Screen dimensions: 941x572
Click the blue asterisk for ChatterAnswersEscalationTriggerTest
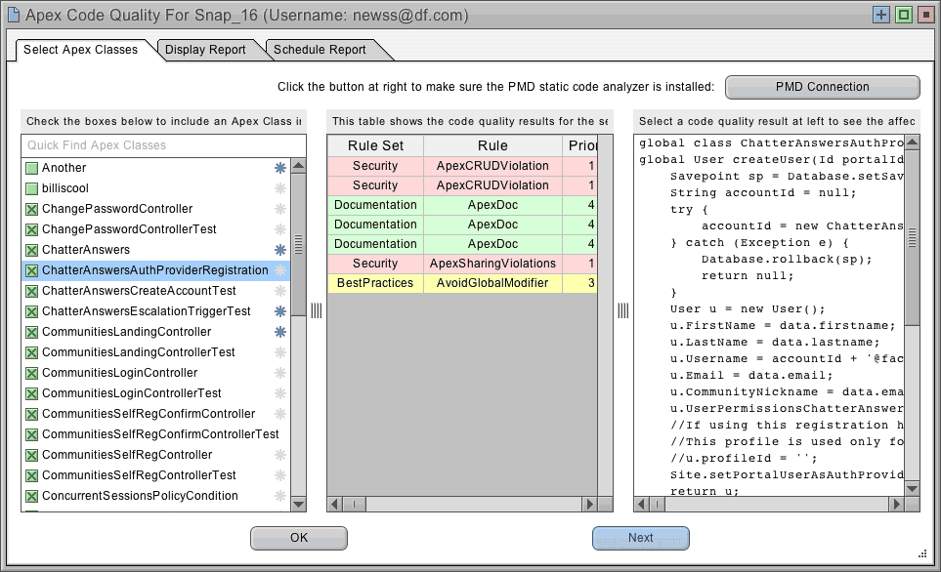(x=280, y=311)
